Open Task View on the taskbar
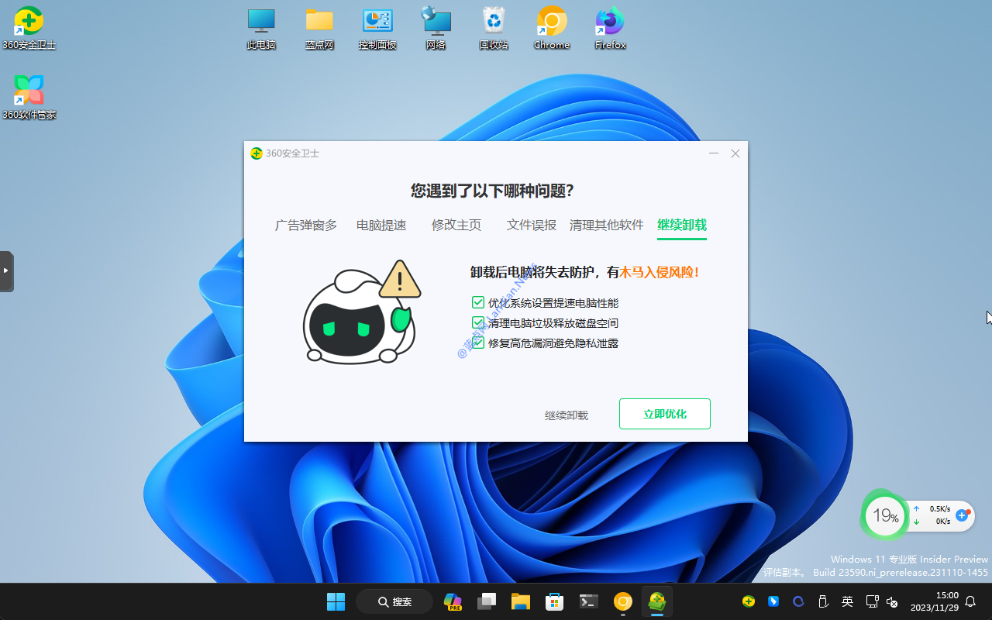Viewport: 992px width, 620px height. pos(487,601)
